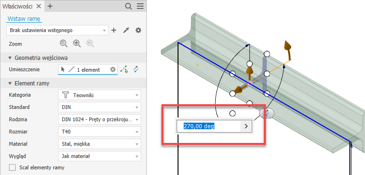
Task: Open the Rozmiar T40 dropdown
Action: click(100, 132)
